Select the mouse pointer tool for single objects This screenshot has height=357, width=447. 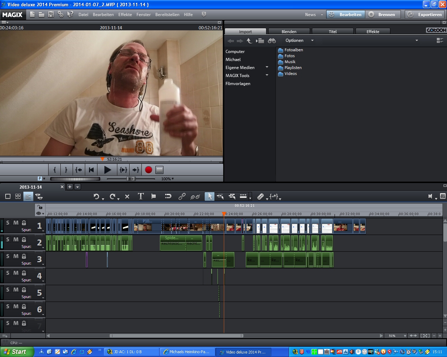click(209, 197)
